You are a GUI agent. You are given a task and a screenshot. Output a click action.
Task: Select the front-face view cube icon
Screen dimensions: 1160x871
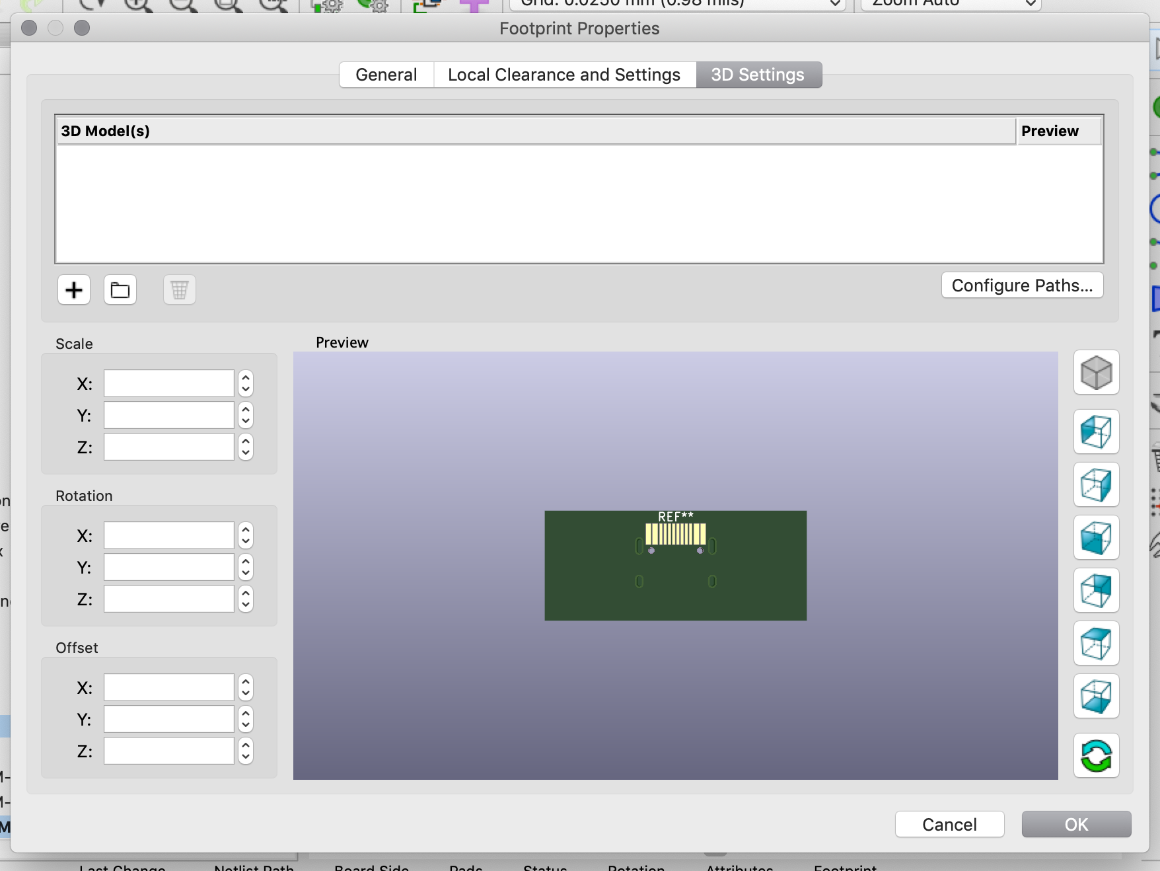click(x=1096, y=537)
